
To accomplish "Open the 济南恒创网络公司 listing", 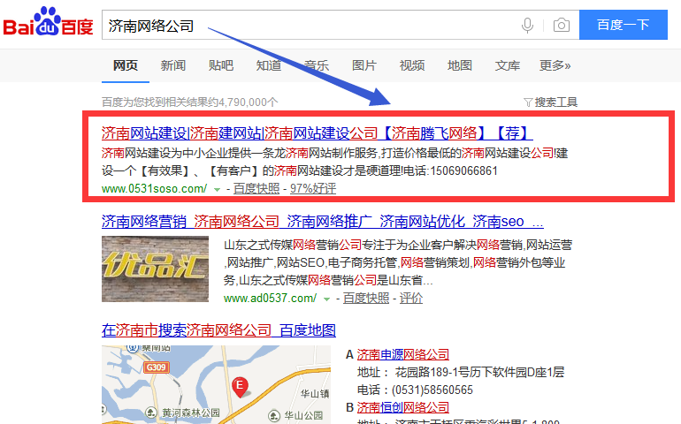I will (402, 407).
